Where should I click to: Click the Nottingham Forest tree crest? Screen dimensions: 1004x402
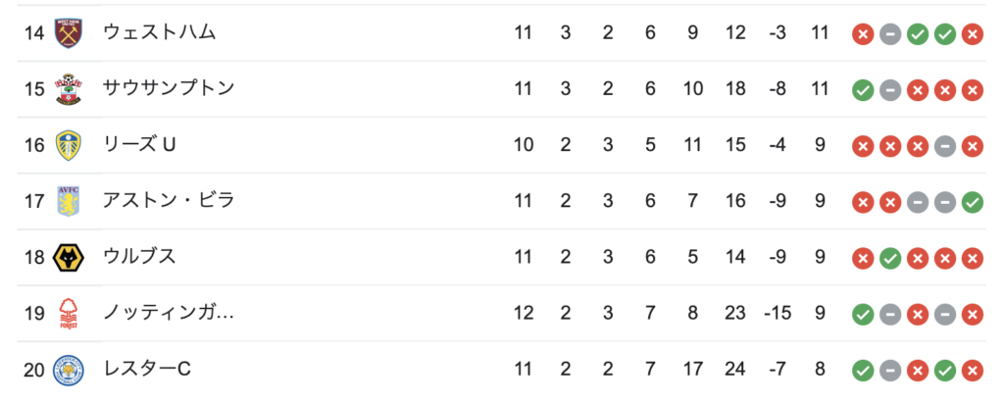(x=68, y=314)
